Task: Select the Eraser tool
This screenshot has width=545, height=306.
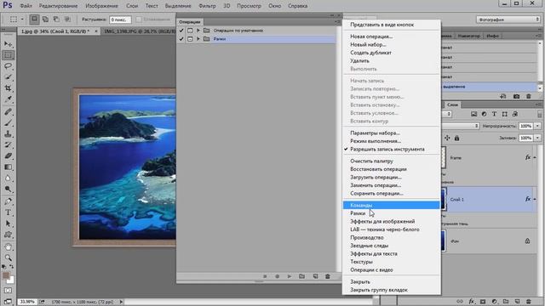Action: coord(8,156)
